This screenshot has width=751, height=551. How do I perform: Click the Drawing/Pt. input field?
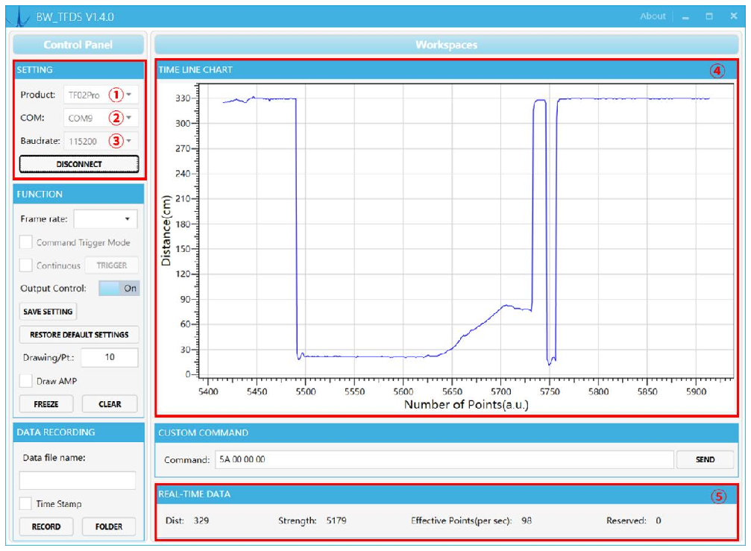tap(109, 357)
